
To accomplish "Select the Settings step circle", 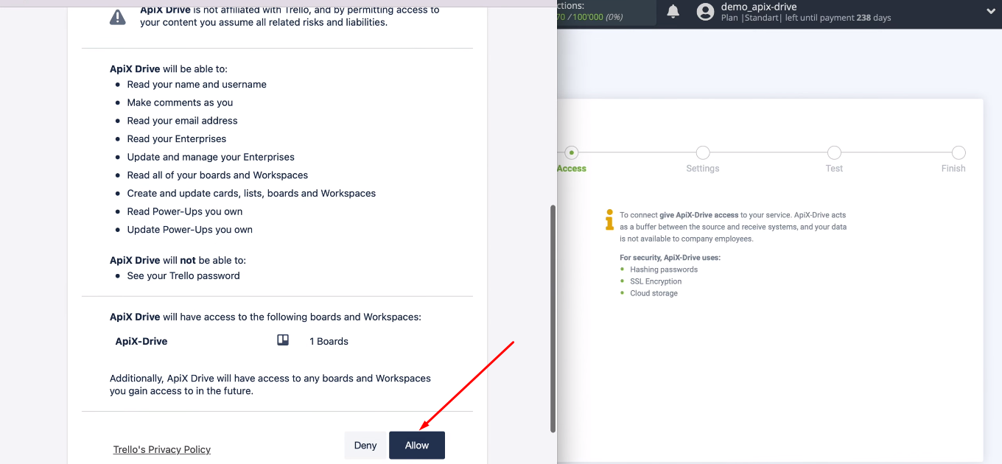I will coord(703,152).
